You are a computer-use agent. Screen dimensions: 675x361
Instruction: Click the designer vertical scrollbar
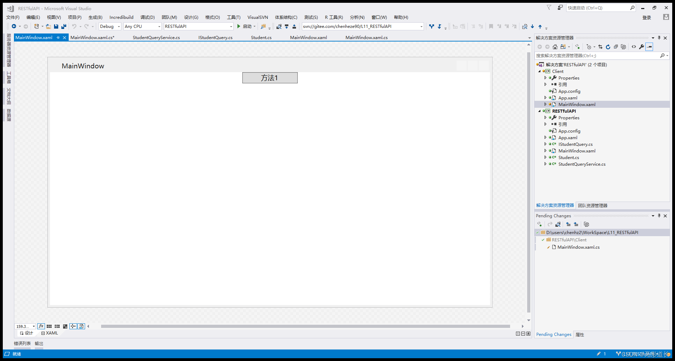coord(529,182)
